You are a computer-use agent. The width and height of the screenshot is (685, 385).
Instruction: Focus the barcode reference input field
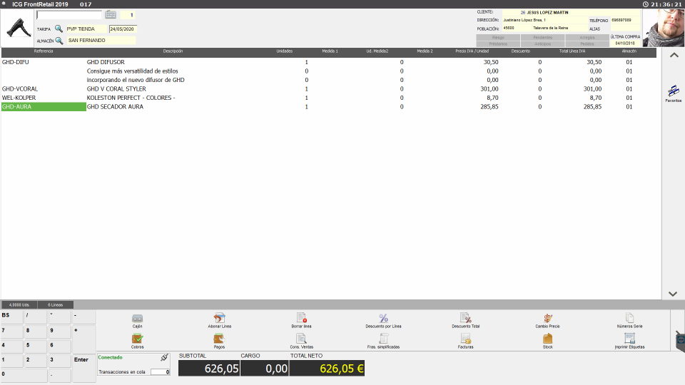click(69, 15)
